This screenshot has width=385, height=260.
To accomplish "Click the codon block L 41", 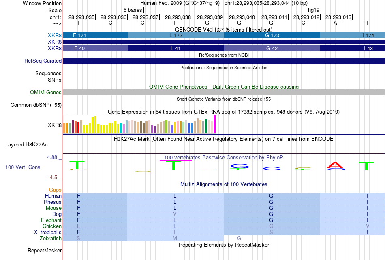I will coord(176,48).
